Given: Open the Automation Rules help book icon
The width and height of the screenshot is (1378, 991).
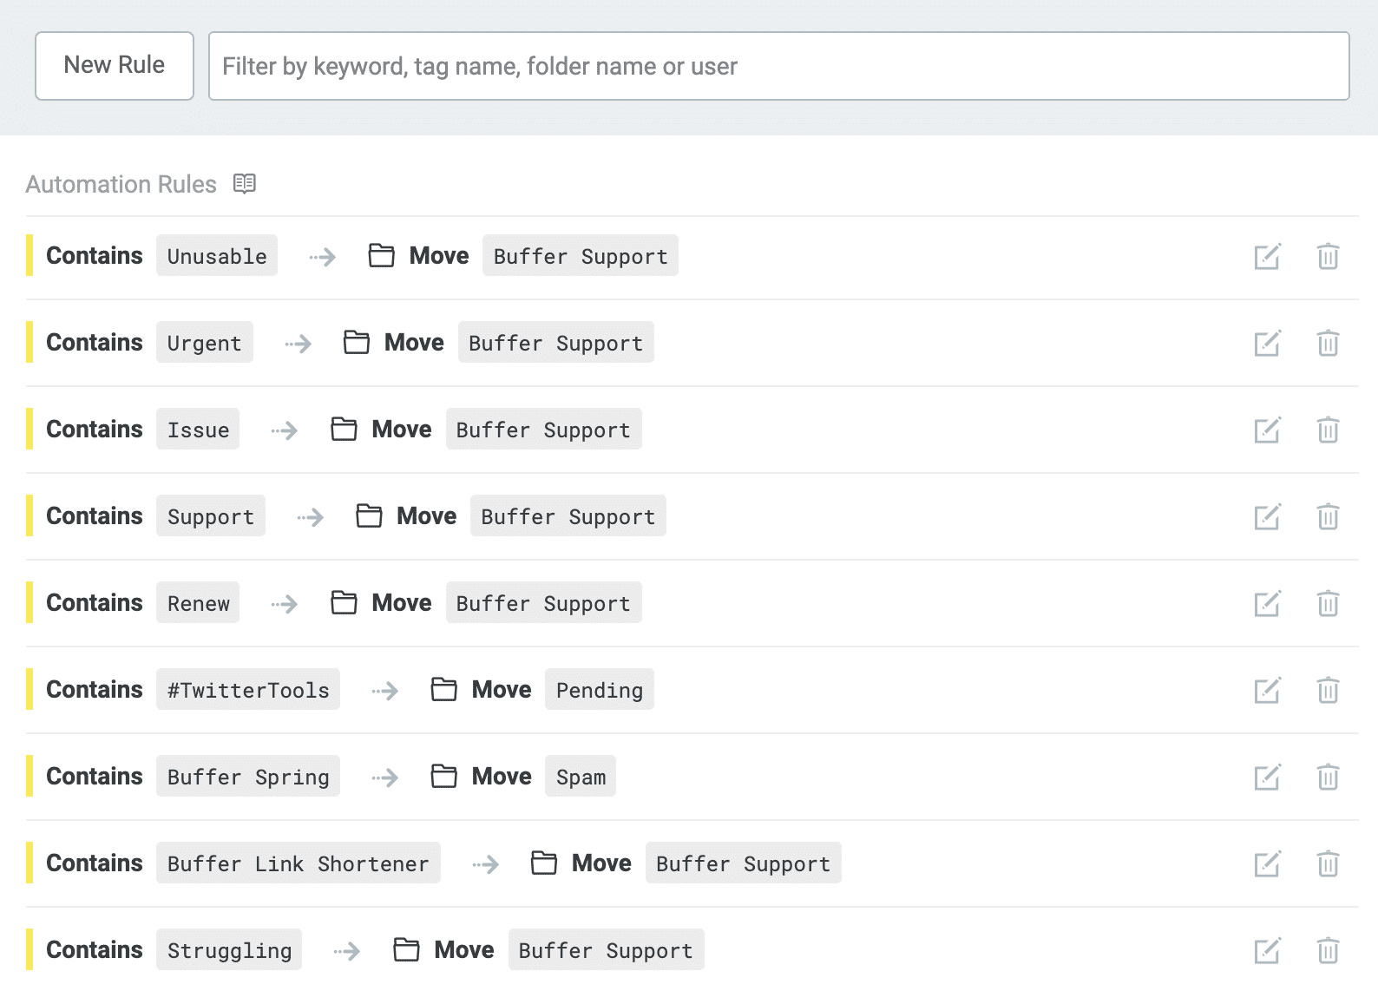Looking at the screenshot, I should (x=245, y=184).
